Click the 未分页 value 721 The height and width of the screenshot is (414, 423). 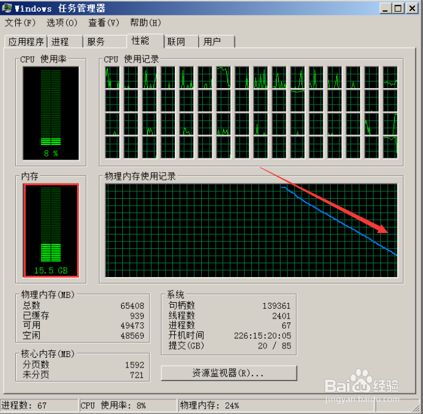coord(137,375)
